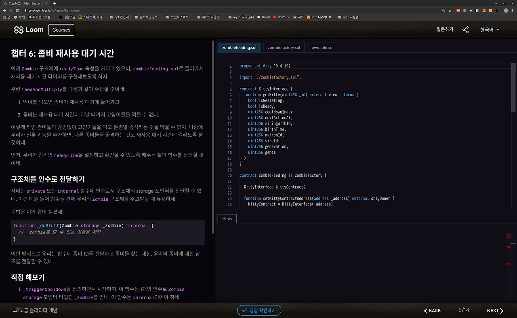The width and height of the screenshot is (517, 318).
Task: Click the code editor vertical scrollbar
Action: click(x=513, y=87)
